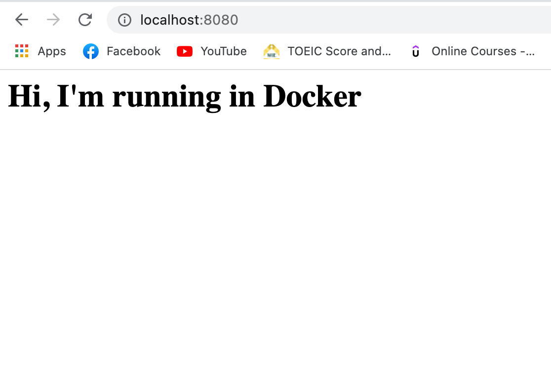
Task: Go to the YouTube bookmark label
Action: 223,51
